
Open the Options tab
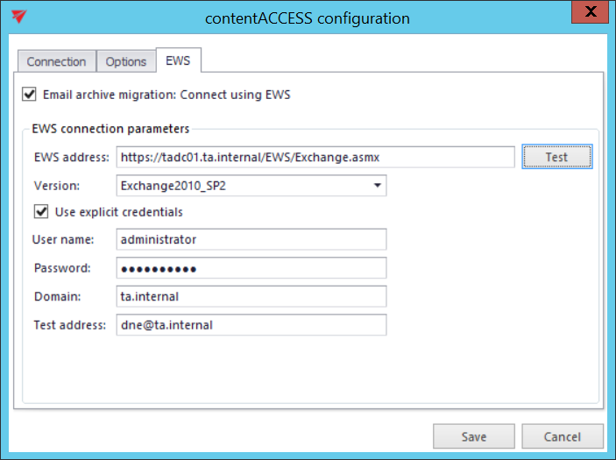tap(126, 61)
